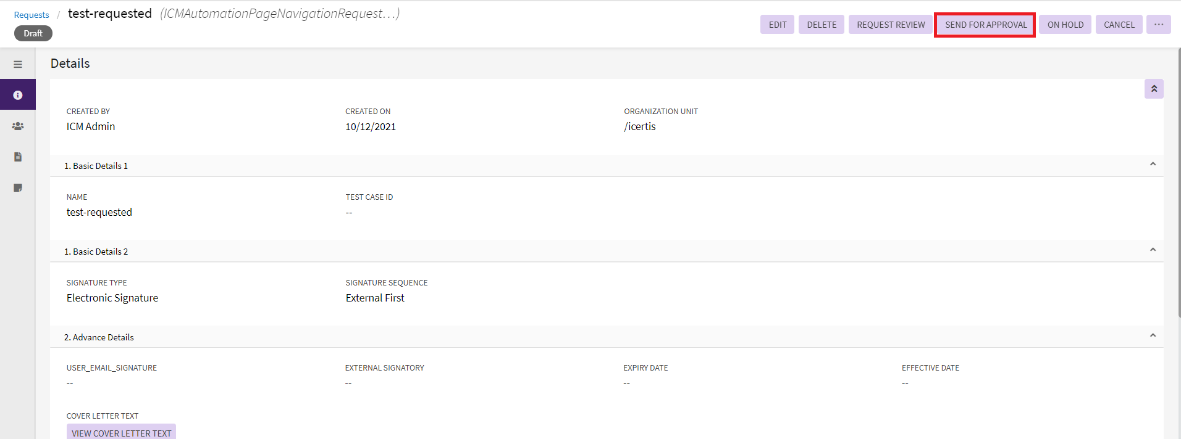The image size is (1181, 439).
Task: Click the Edit button
Action: click(x=777, y=25)
